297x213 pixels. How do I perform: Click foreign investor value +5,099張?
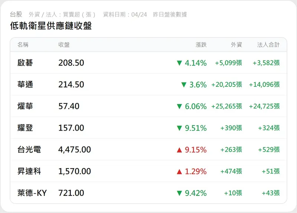pyautogui.click(x=228, y=63)
